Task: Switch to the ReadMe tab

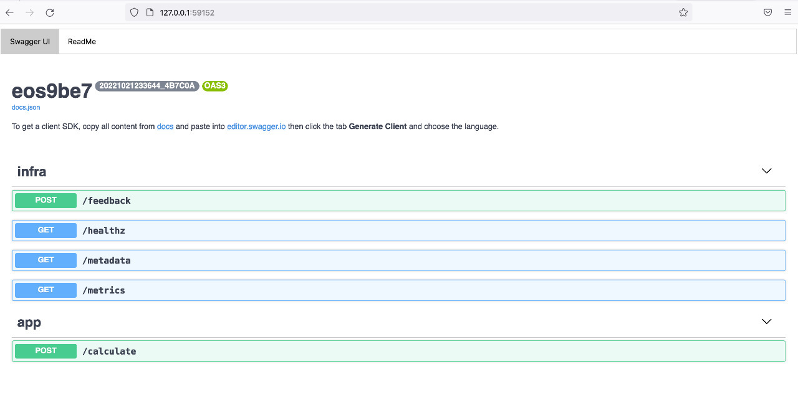Action: coord(82,41)
